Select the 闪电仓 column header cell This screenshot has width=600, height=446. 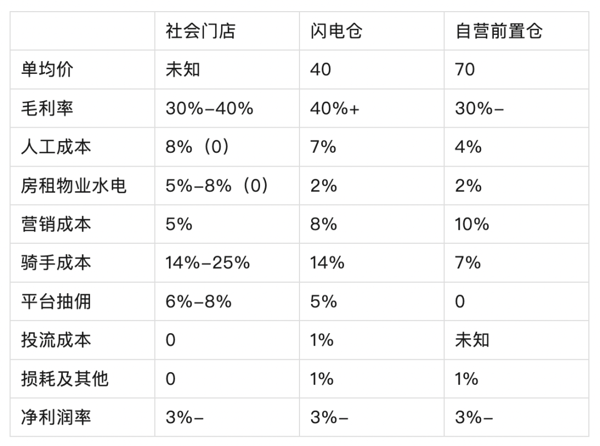336,31
